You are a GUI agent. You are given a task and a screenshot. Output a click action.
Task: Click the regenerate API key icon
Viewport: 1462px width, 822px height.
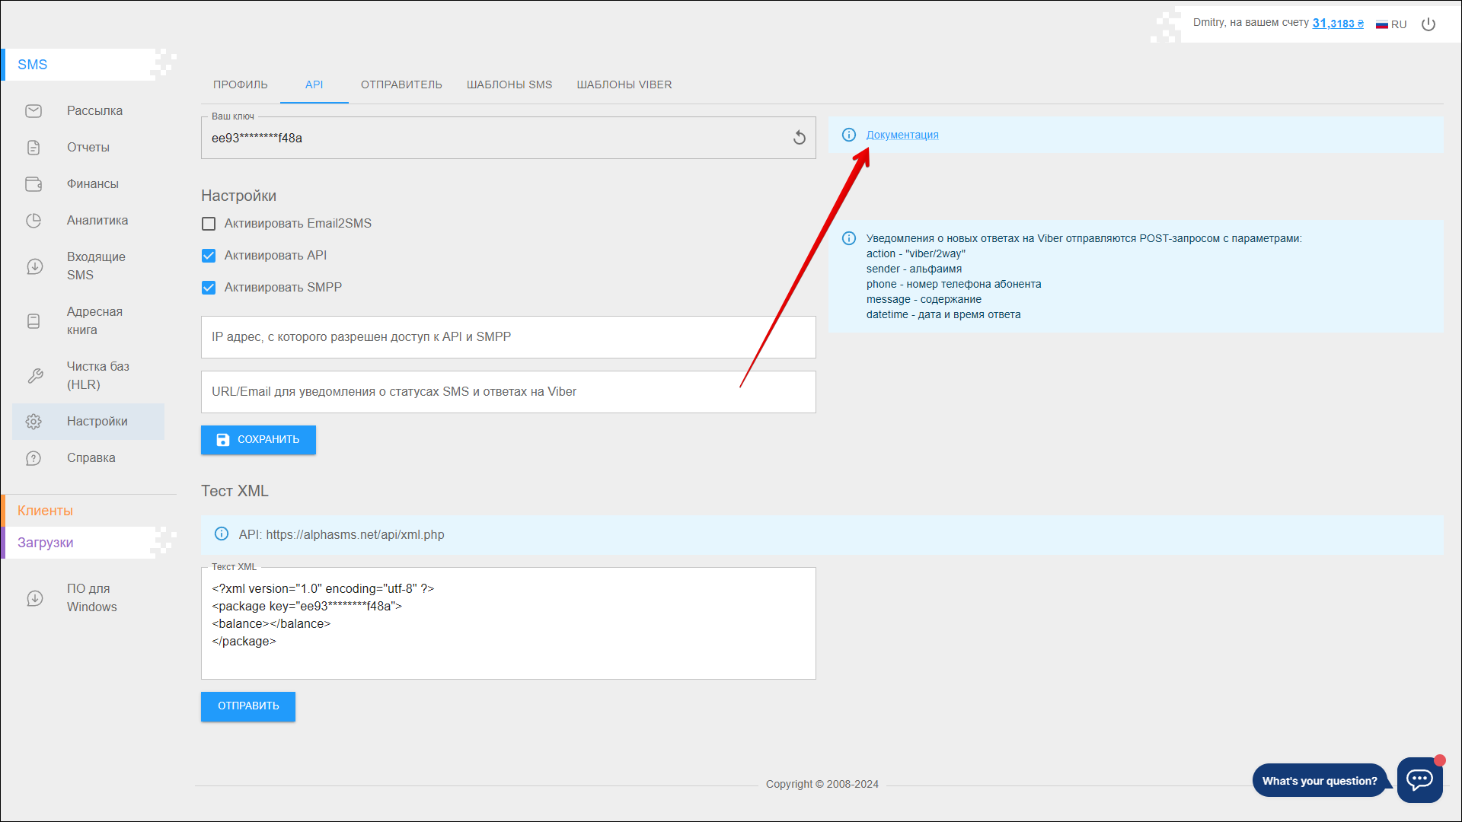799,138
